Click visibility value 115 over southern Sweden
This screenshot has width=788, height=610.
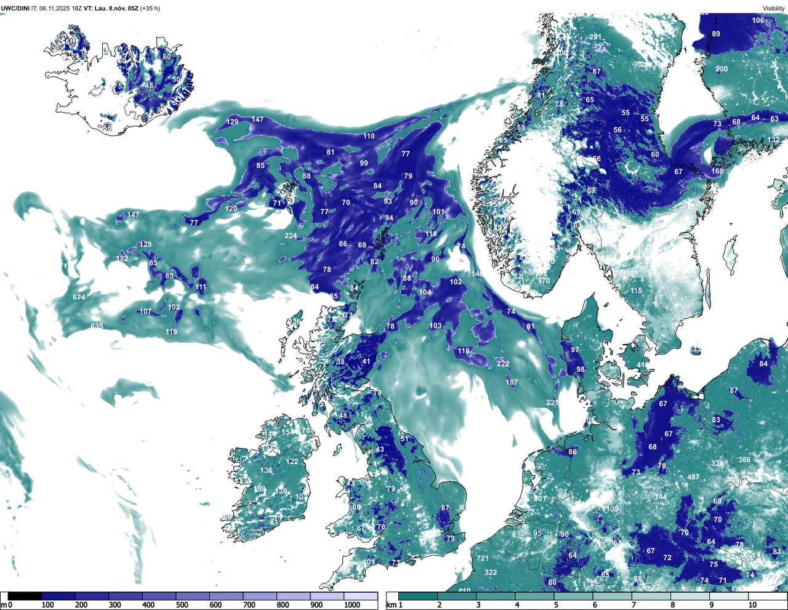click(636, 291)
